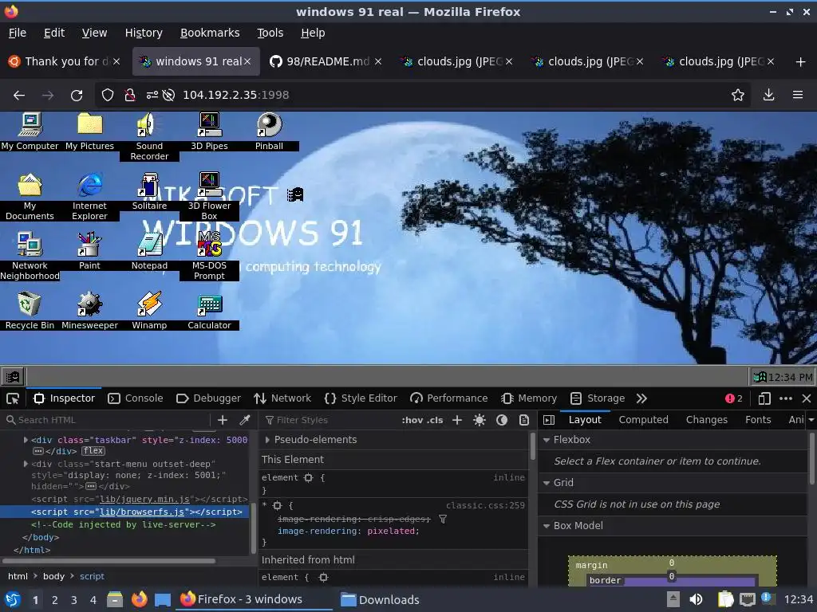Screen dimensions: 817x612
Task: Open the Network DevTools tab
Action: click(282, 398)
